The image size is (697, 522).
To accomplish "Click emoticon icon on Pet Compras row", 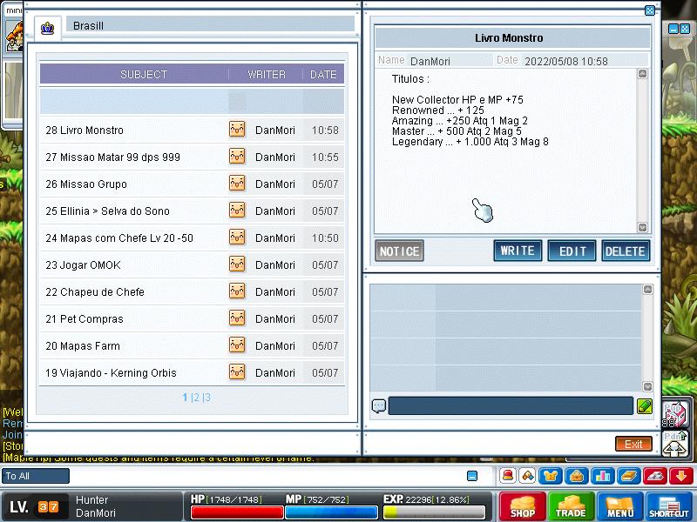I will (x=237, y=318).
